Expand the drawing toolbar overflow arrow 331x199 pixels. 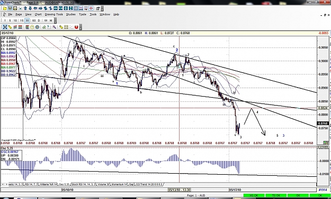[x=80, y=27]
